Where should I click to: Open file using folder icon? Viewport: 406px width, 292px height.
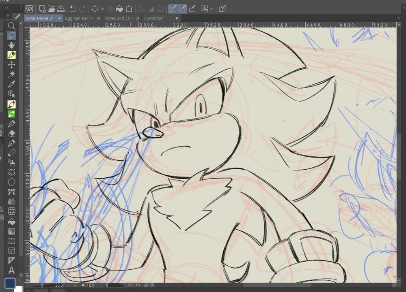click(x=51, y=9)
